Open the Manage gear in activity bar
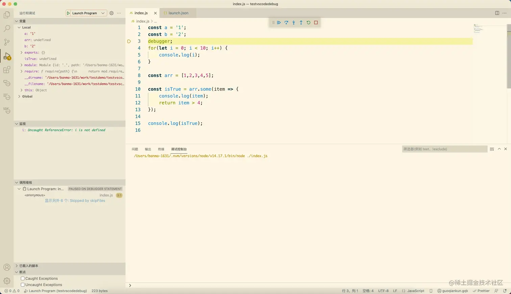Viewport: 511px width, 294px height. pyautogui.click(x=7, y=281)
